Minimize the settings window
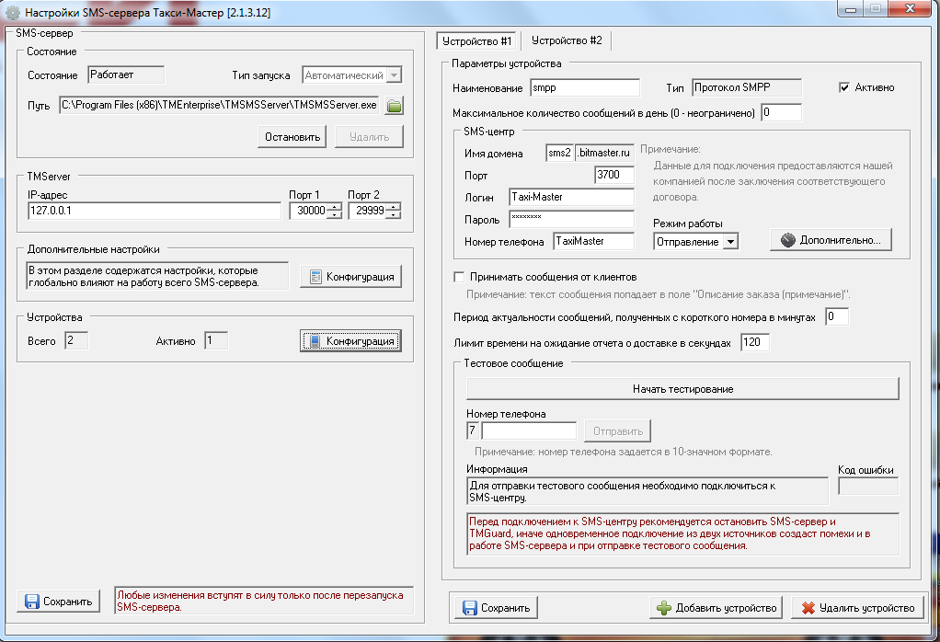This screenshot has height=642, width=940. tap(850, 8)
